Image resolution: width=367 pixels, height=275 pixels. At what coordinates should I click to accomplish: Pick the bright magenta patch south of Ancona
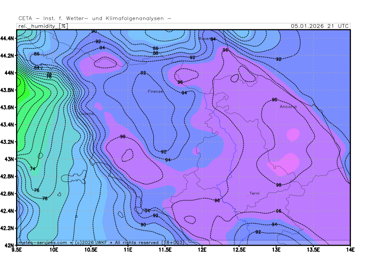(x=293, y=134)
